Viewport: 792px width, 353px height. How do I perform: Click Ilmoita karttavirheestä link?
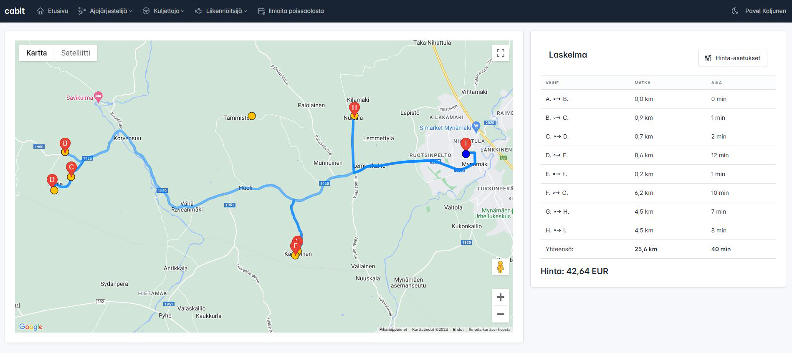(489, 330)
